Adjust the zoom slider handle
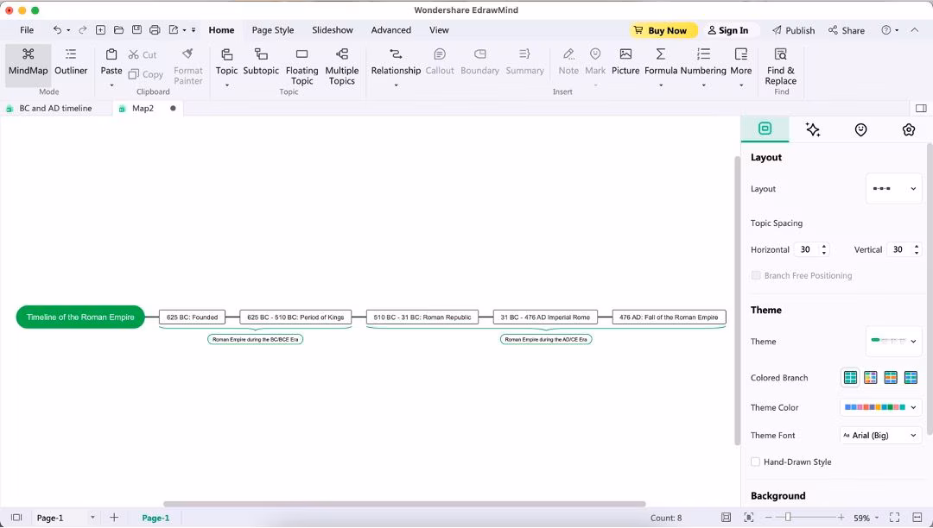The width and height of the screenshot is (933, 528). coord(788,518)
